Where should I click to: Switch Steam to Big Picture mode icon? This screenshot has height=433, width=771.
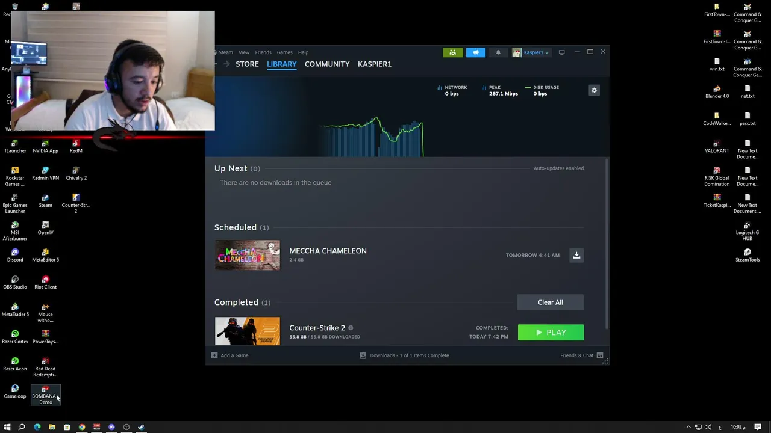click(561, 52)
